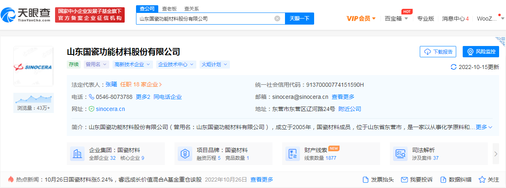Click 查看更多 in the 热点新闻 bar
Viewport: 506px width, 188px height.
[262, 180]
